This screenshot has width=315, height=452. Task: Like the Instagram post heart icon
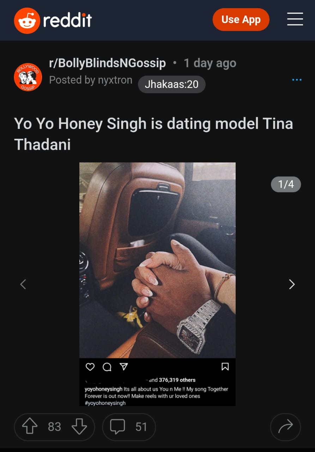pos(90,367)
